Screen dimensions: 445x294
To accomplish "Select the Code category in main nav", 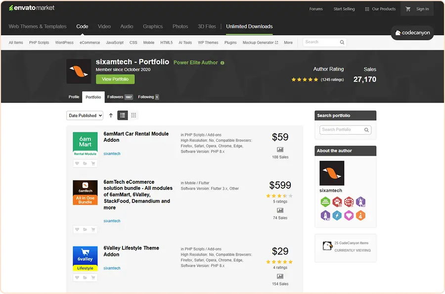I will [x=82, y=26].
